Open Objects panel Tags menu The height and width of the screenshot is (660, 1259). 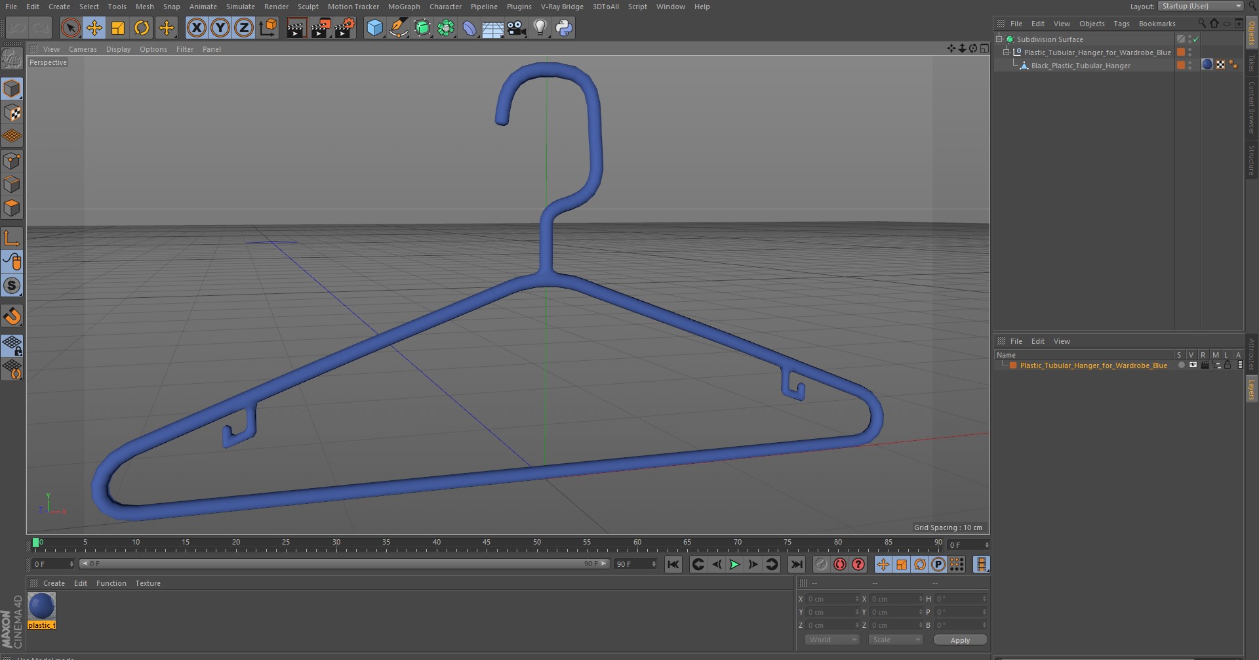1121,24
